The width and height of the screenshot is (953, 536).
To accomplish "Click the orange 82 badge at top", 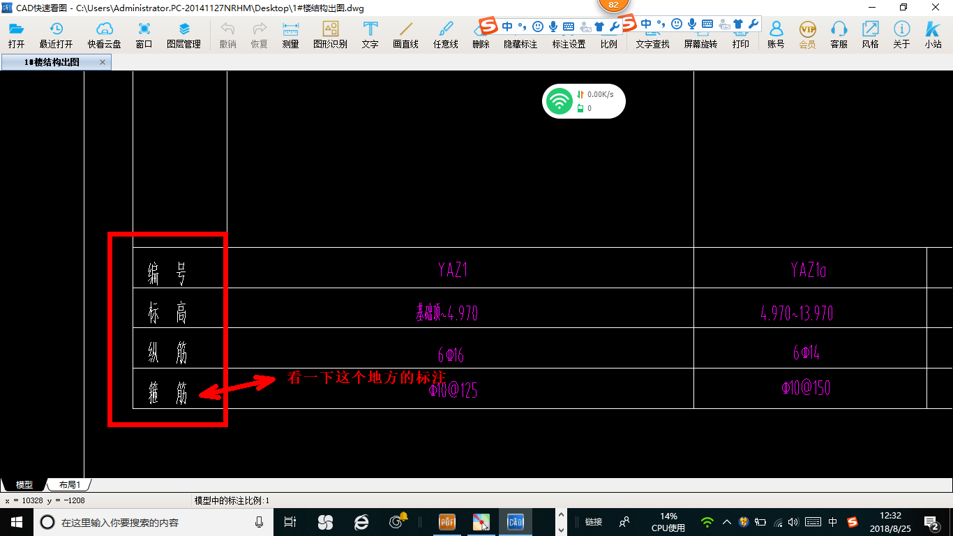I will click(x=613, y=4).
